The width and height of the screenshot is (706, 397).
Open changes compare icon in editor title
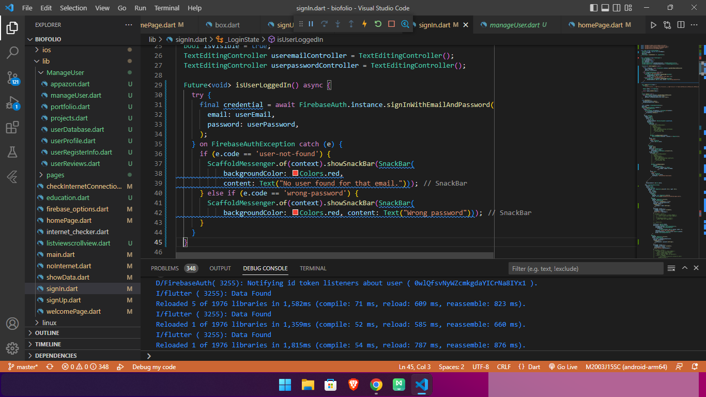click(x=667, y=25)
